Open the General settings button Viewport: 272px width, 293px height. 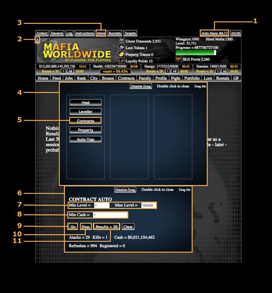[57, 33]
